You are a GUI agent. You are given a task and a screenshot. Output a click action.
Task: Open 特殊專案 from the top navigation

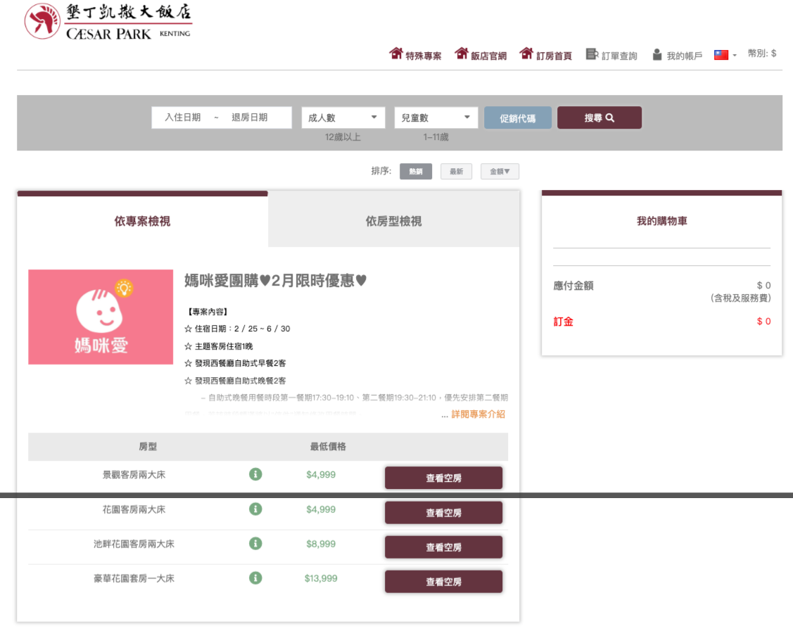(416, 55)
